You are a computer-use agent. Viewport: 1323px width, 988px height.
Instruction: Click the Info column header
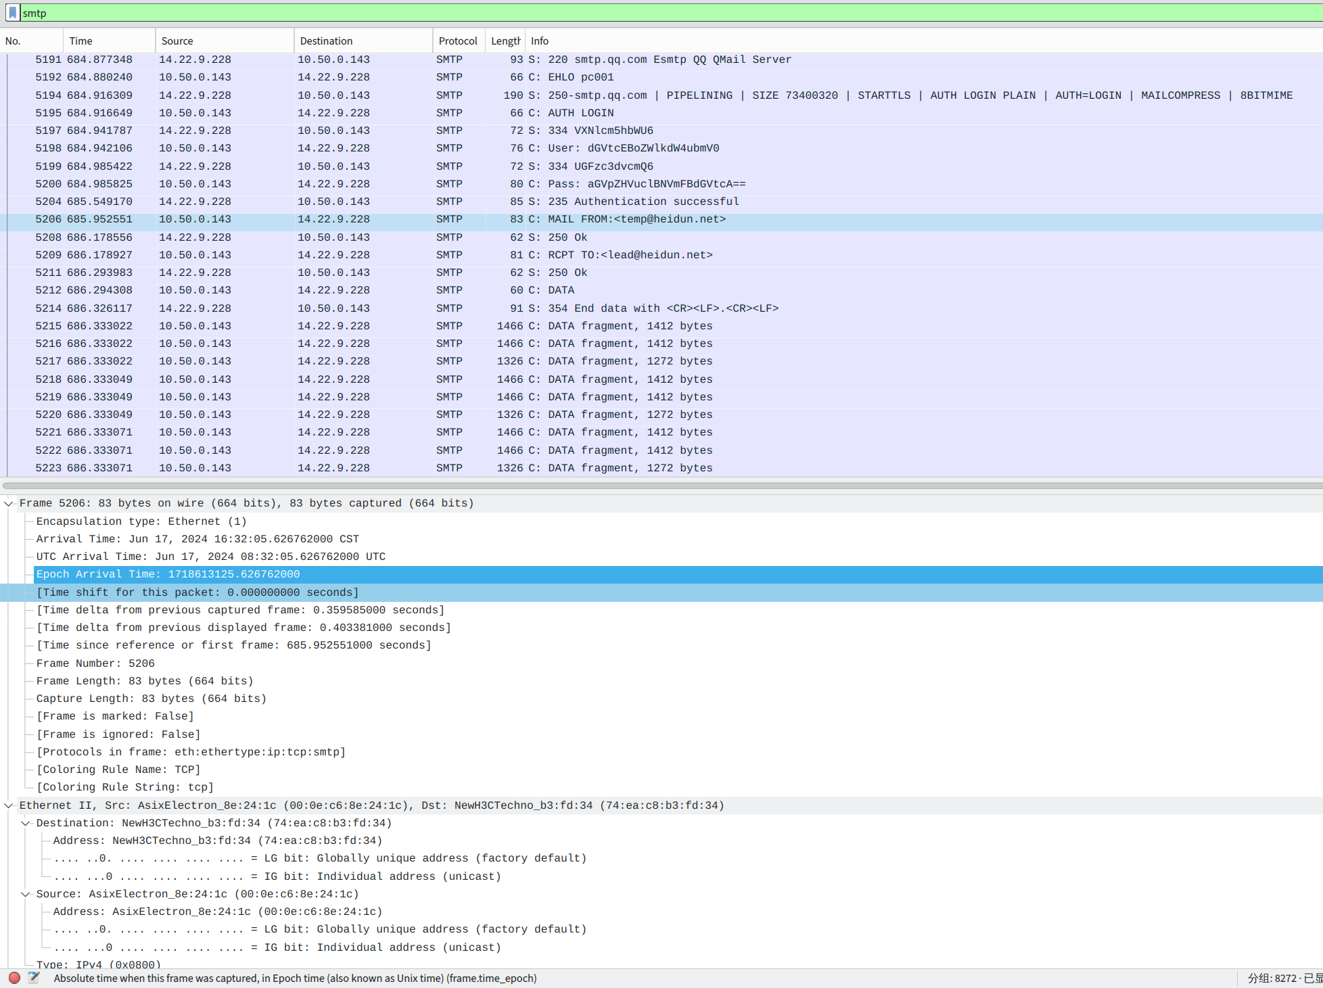point(540,41)
